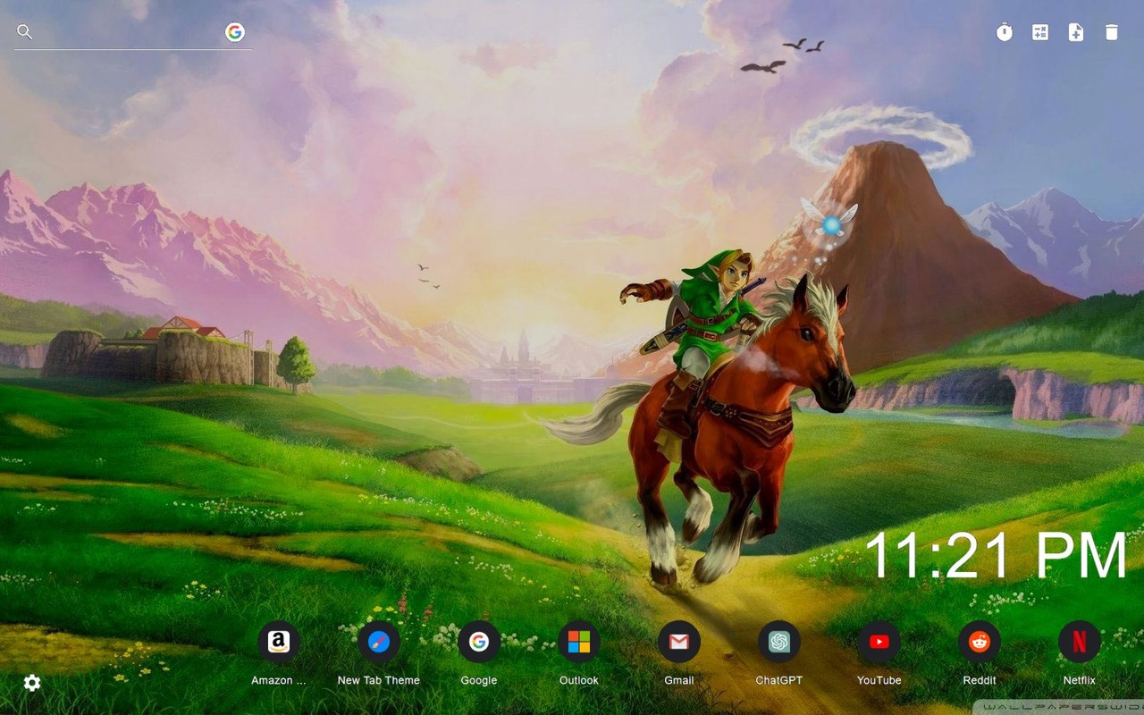Open the YouTube shortcut
This screenshot has height=715, width=1144.
(879, 641)
